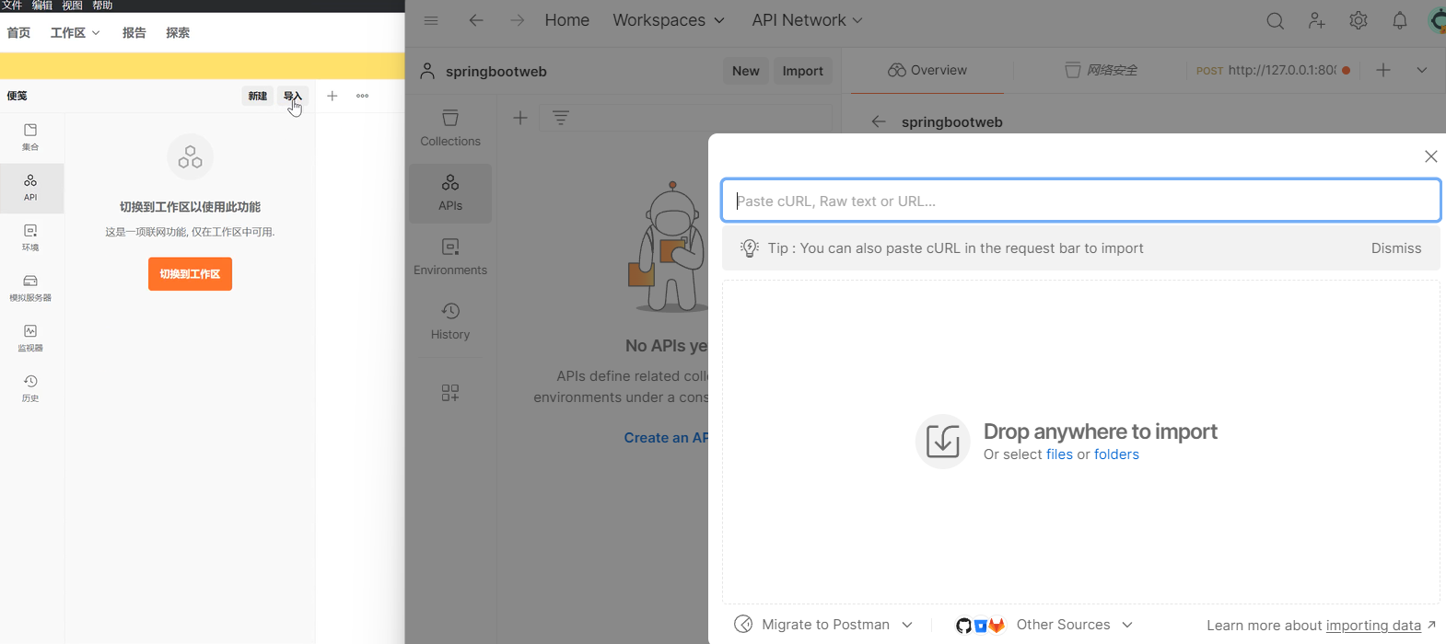Click the 新建 button

(258, 96)
